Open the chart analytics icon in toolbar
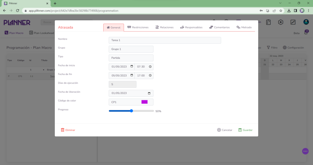Viewport: 313px width, 165px height. (x=293, y=22)
